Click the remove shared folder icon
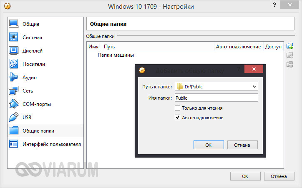The height and width of the screenshot is (188, 302). pos(290,64)
